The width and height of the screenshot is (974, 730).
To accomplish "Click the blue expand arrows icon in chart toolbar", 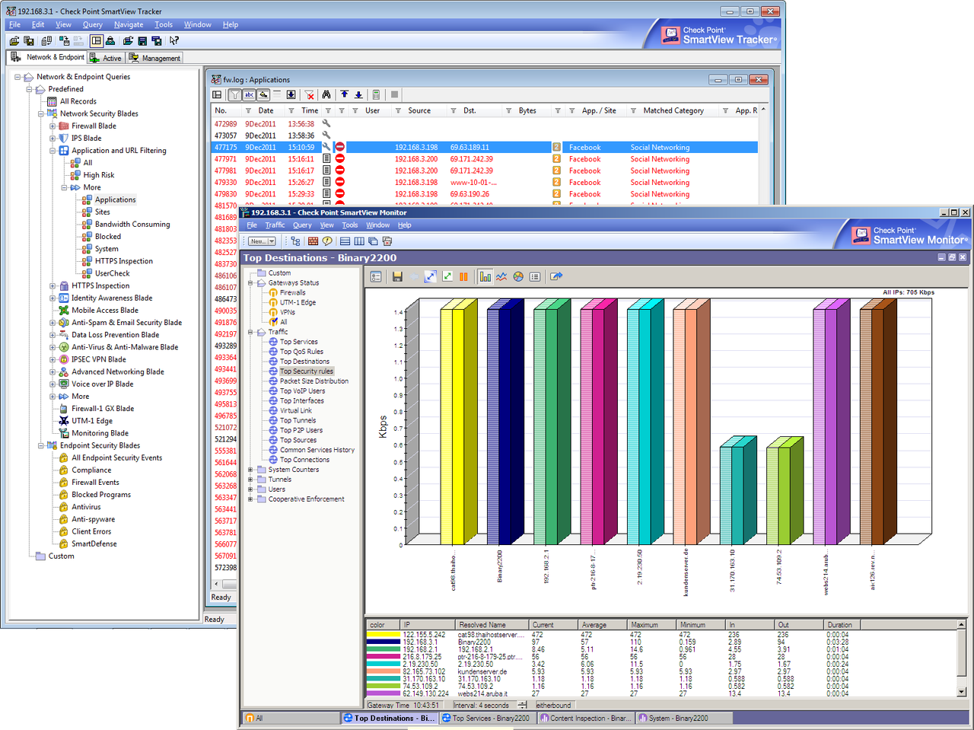I will (x=431, y=276).
